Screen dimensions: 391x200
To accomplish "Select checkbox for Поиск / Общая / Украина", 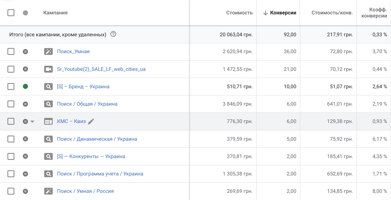I will pos(11,104).
